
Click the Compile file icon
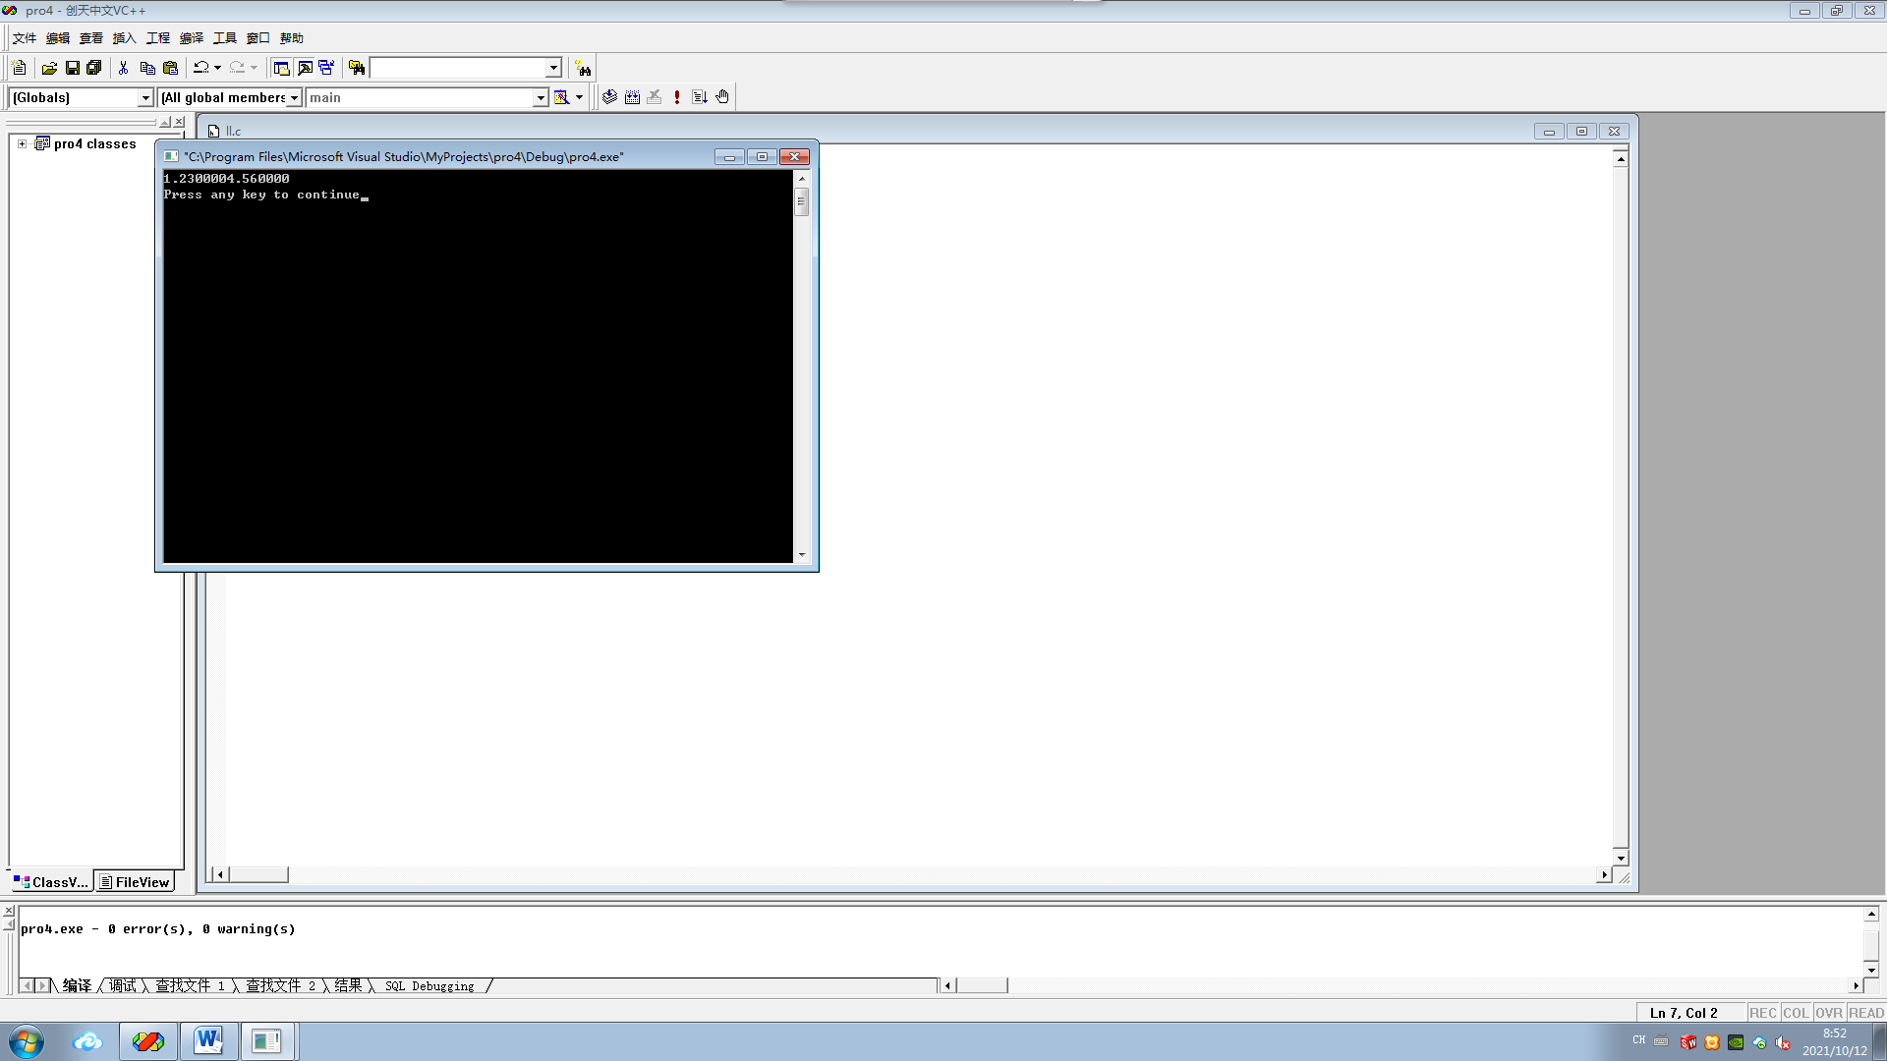click(609, 97)
